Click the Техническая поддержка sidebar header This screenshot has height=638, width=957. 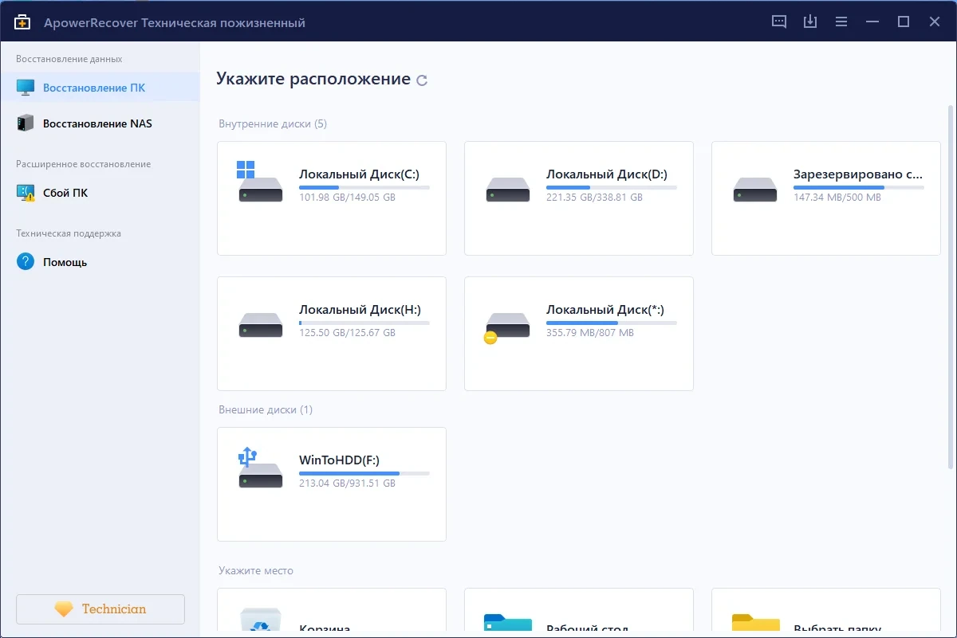pos(69,233)
